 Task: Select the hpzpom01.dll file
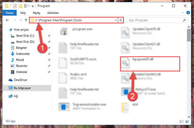(x=150, y=64)
